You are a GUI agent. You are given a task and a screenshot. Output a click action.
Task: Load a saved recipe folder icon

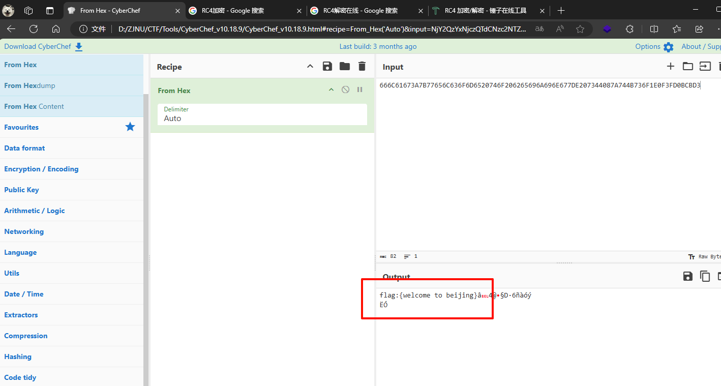point(345,66)
